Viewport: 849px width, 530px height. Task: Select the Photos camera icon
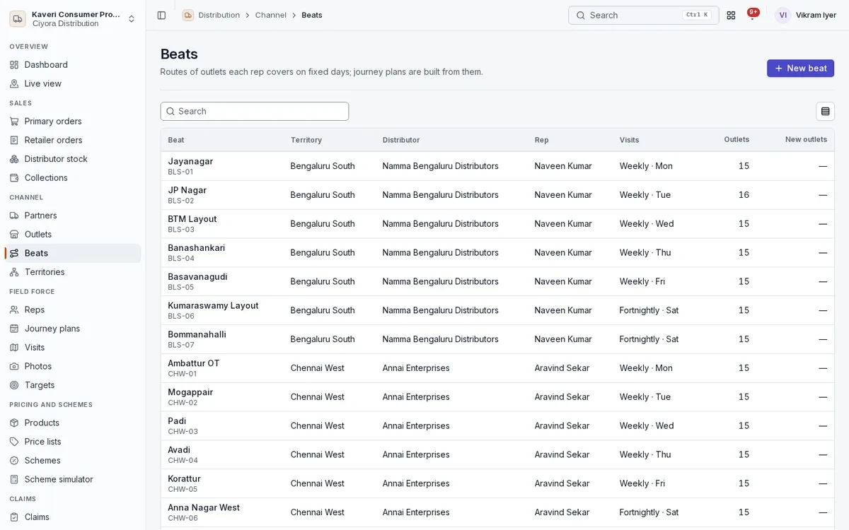[x=14, y=366]
